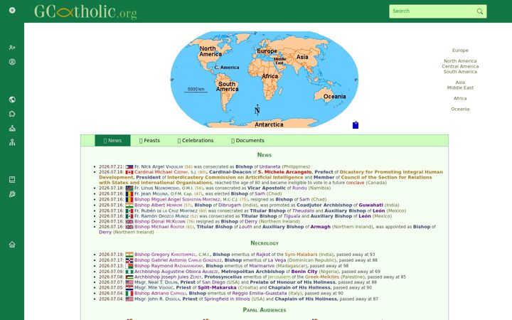Open the Dibrugarh diocese link
Screen dimensions: 512x320
click(230, 206)
